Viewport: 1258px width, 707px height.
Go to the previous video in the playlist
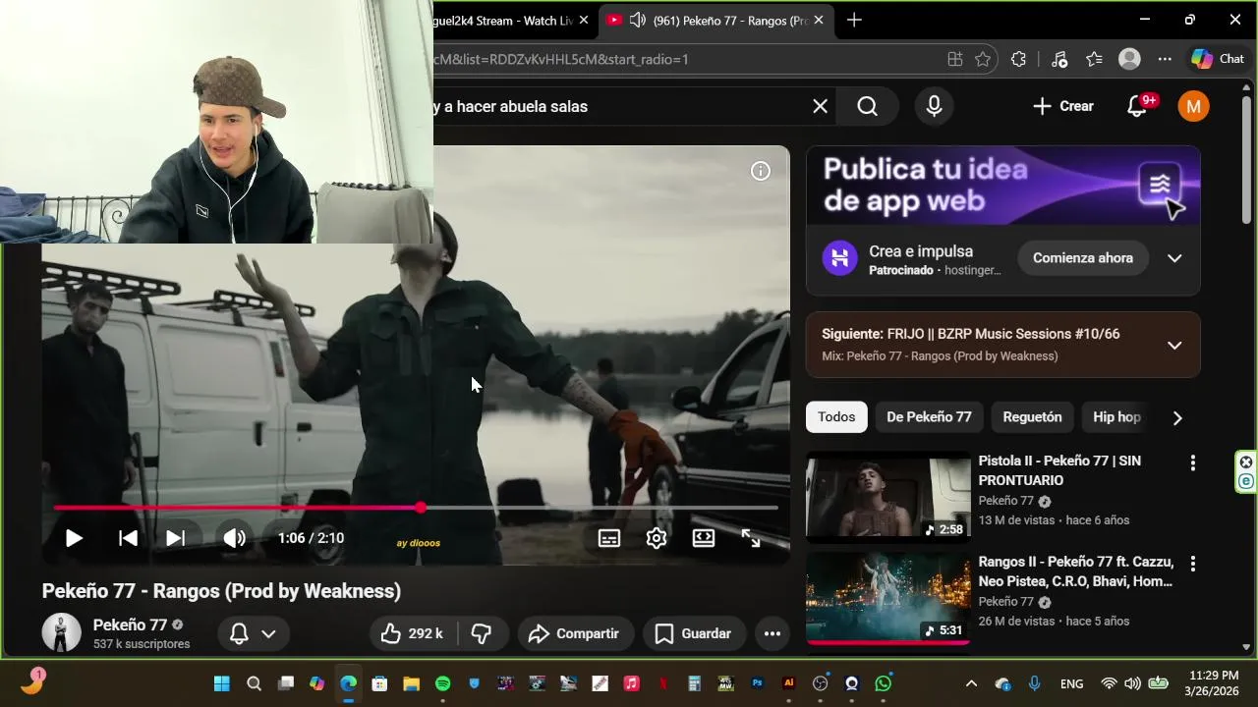pos(128,538)
